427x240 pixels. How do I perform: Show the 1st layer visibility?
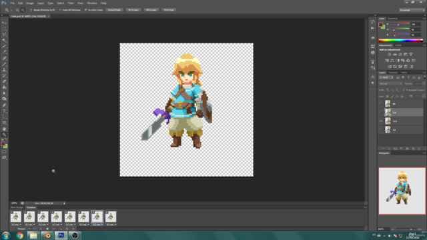point(381,130)
